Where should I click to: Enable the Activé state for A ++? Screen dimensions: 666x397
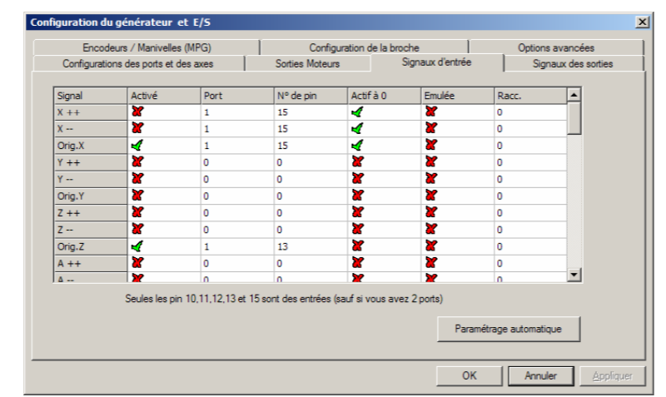click(x=137, y=261)
